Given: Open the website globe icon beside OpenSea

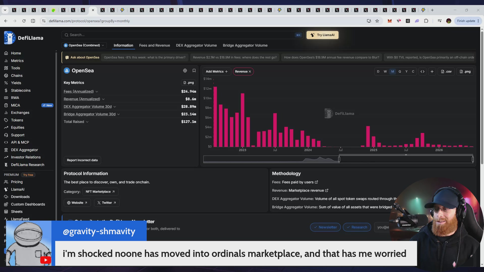Looking at the screenshot, I should (x=185, y=71).
